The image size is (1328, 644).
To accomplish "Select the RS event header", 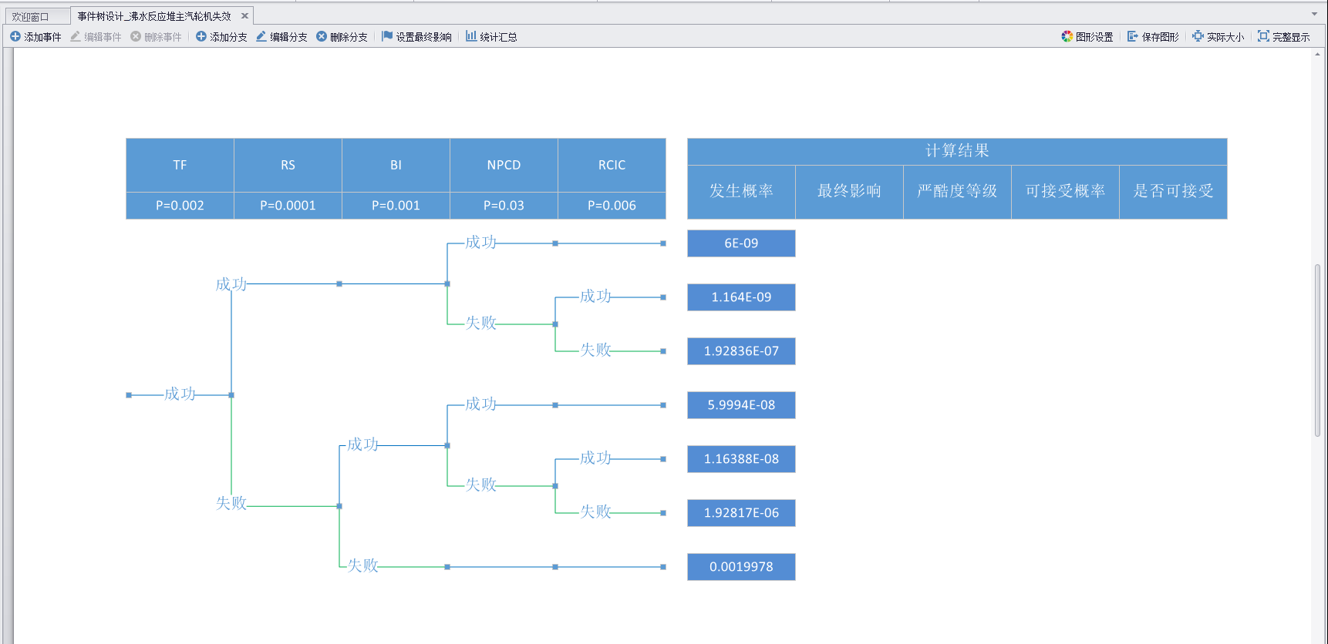I will pos(288,165).
